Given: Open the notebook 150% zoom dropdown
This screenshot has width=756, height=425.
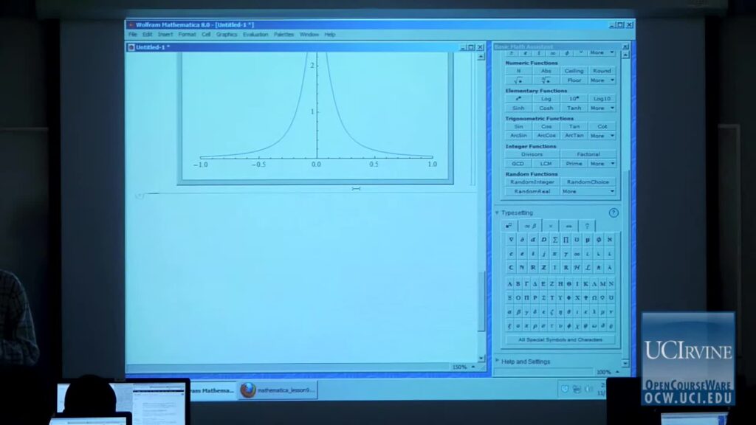Looking at the screenshot, I should (473, 367).
